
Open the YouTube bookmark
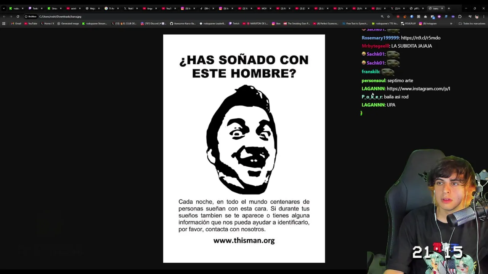(x=31, y=24)
